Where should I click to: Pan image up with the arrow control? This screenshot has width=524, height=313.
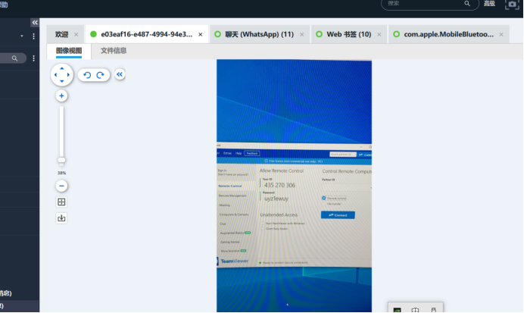pos(62,68)
